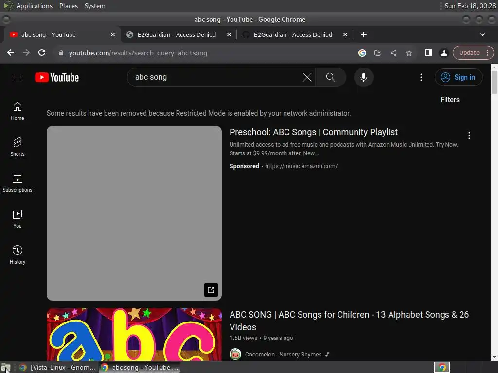Click the browser forward arrow
The image size is (498, 373).
pos(26,52)
